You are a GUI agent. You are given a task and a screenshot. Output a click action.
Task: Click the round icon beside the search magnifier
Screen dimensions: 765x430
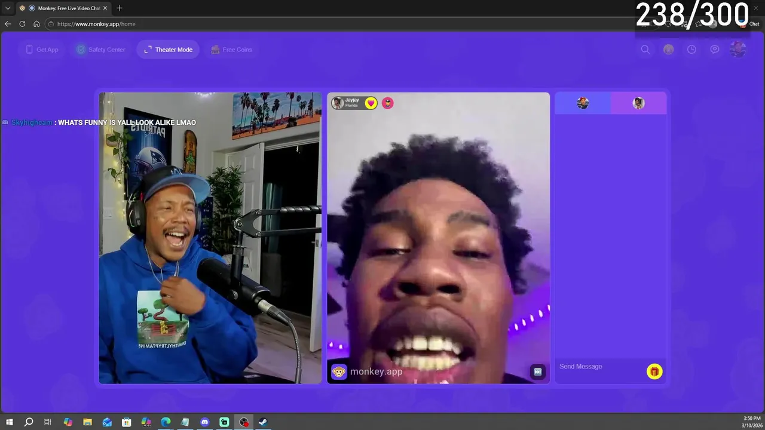pos(669,50)
